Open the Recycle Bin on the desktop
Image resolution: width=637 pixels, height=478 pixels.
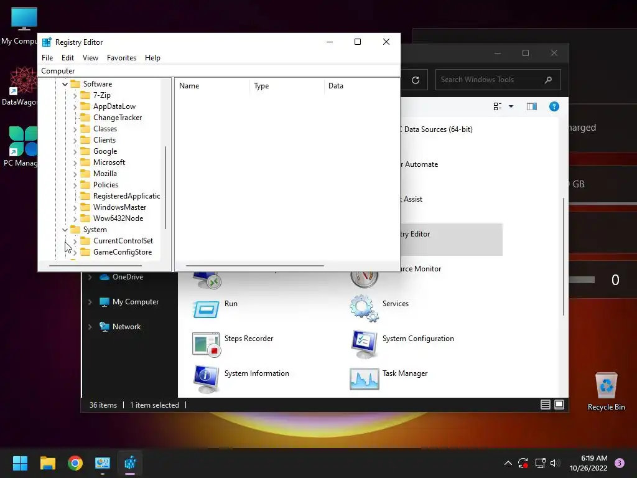tap(606, 391)
